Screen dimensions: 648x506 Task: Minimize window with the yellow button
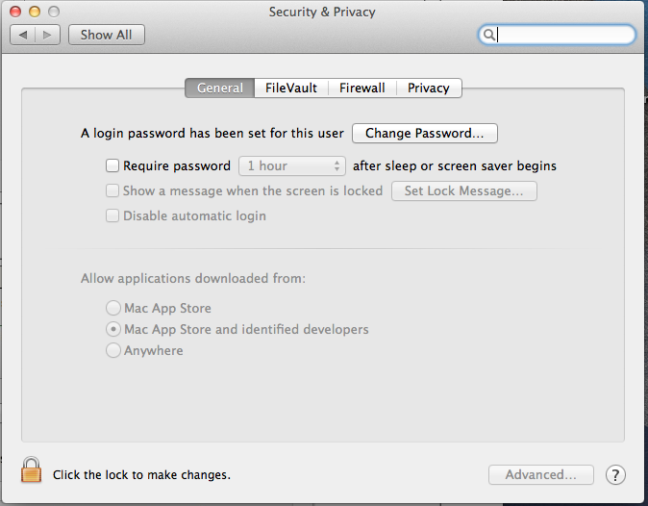pyautogui.click(x=35, y=12)
